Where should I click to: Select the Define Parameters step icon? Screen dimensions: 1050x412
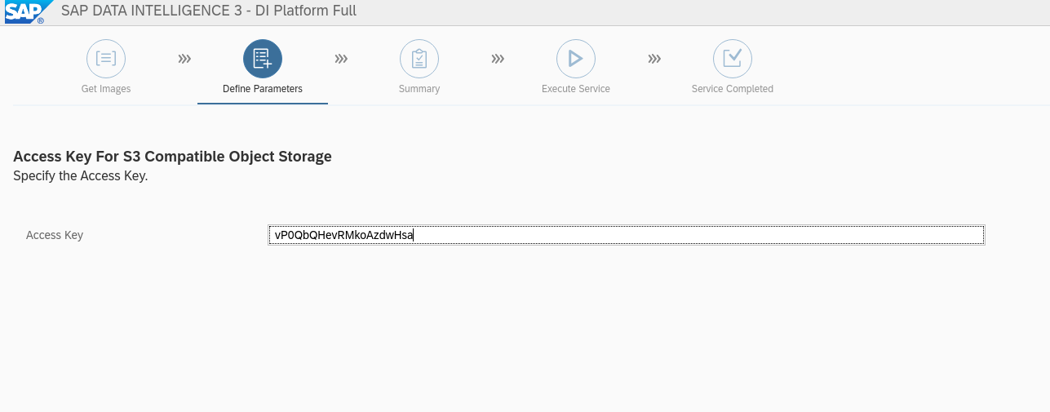point(263,59)
